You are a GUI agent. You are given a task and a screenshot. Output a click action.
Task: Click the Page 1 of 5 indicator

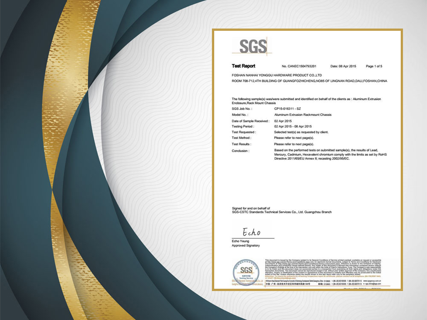point(374,67)
